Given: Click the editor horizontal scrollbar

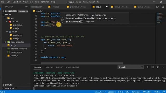Looking at the screenshot, I should (82, 63).
